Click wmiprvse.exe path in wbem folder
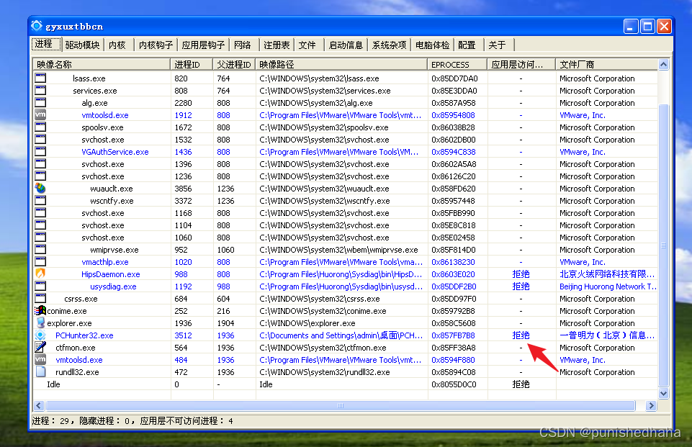Viewport: 692px width, 447px height. pos(338,250)
